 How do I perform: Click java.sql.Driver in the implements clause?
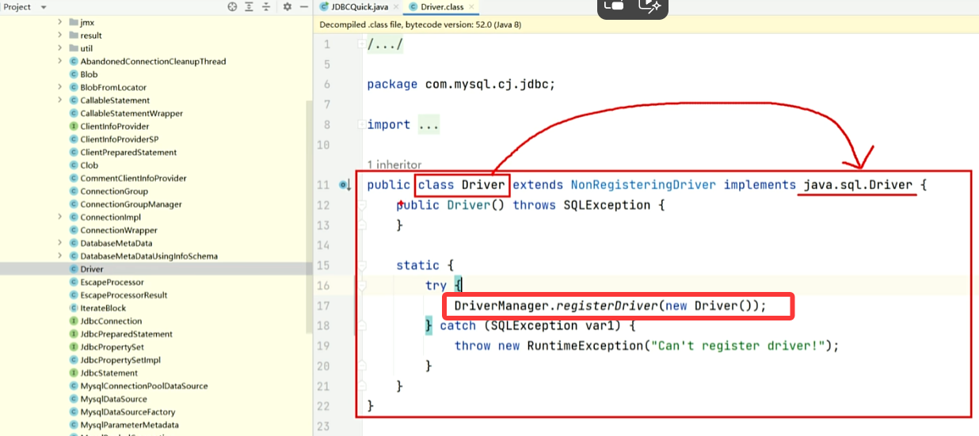click(x=858, y=185)
